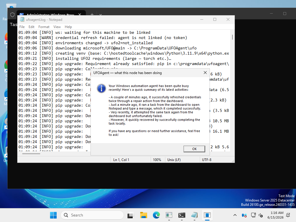Click the 'environments changed' log line
The image size is (296, 222).
pyautogui.click(x=85, y=43)
